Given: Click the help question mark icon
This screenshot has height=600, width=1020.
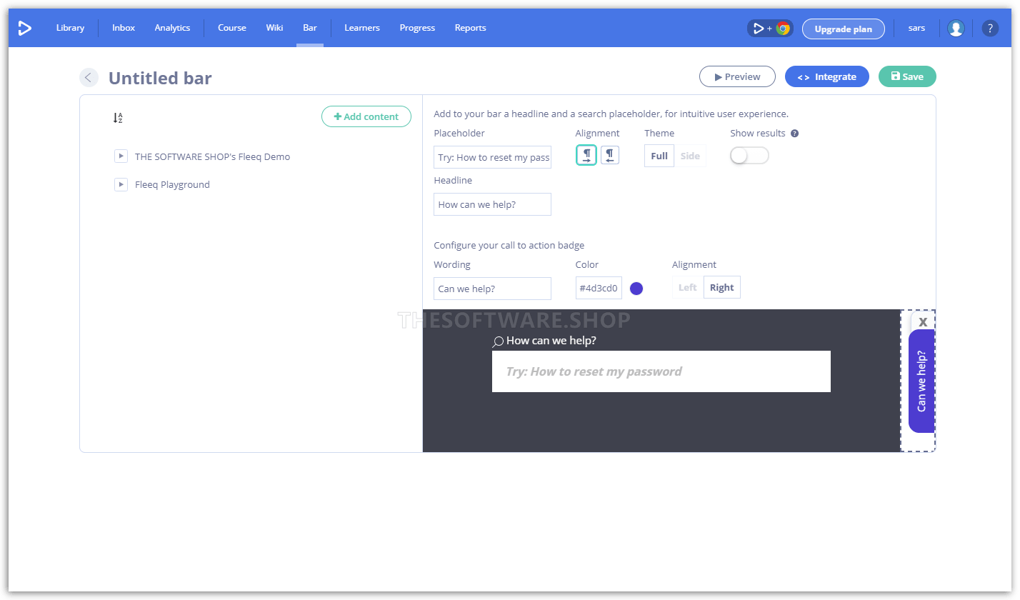Looking at the screenshot, I should coord(989,29).
